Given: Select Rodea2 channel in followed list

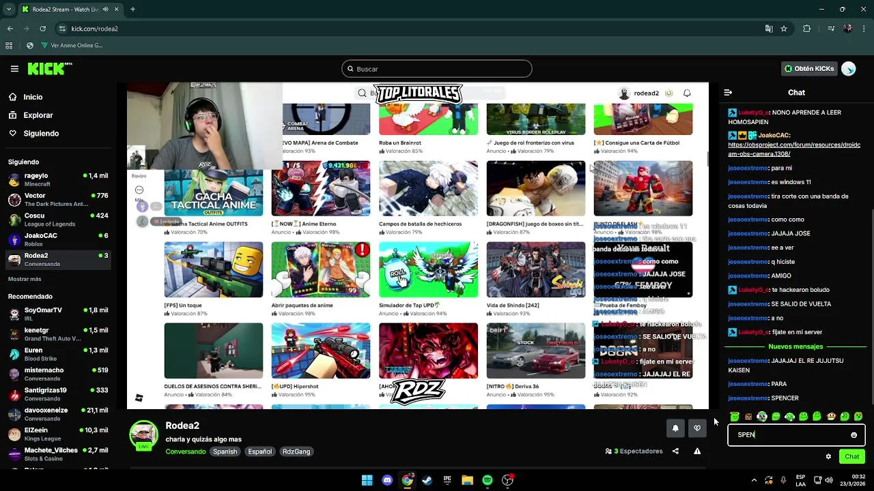Looking at the screenshot, I should (58, 259).
